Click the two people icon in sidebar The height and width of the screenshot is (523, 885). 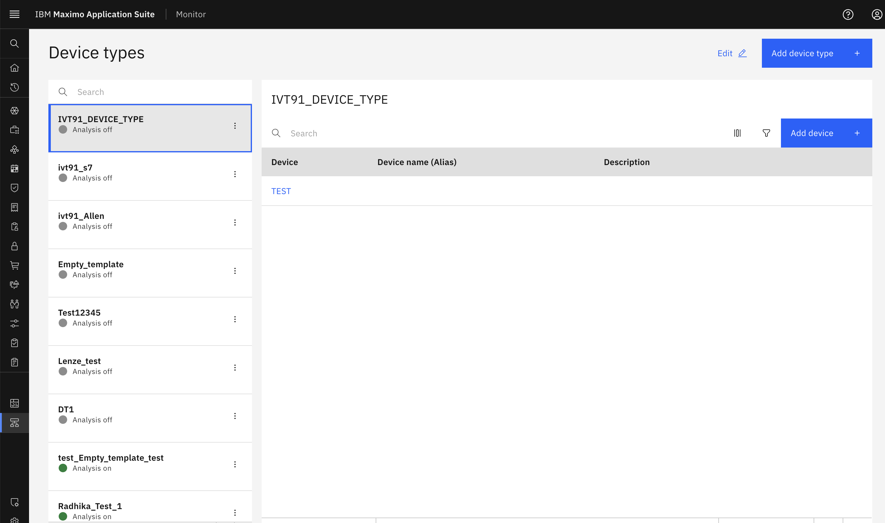15,304
